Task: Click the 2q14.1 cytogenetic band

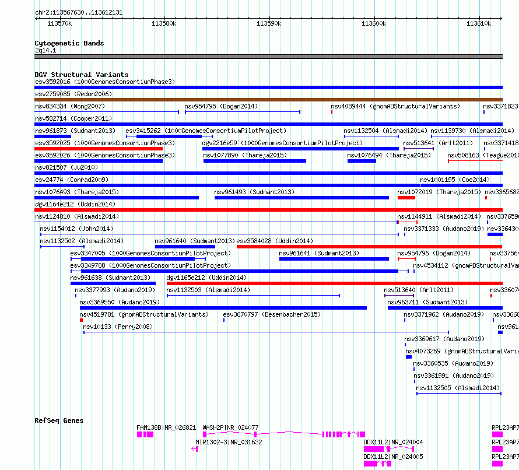Action: click(268, 57)
